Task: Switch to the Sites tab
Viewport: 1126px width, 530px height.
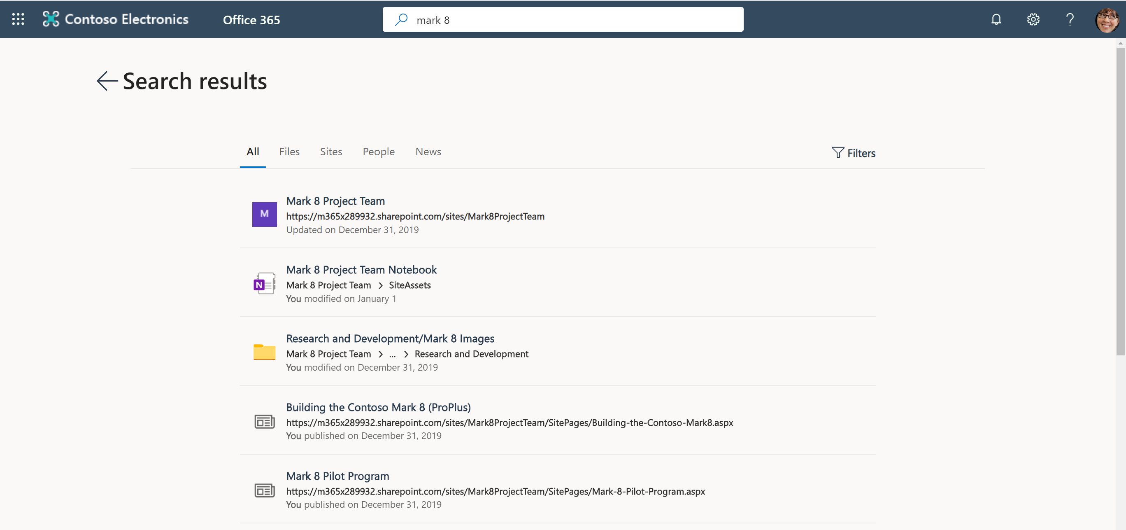Action: [331, 152]
